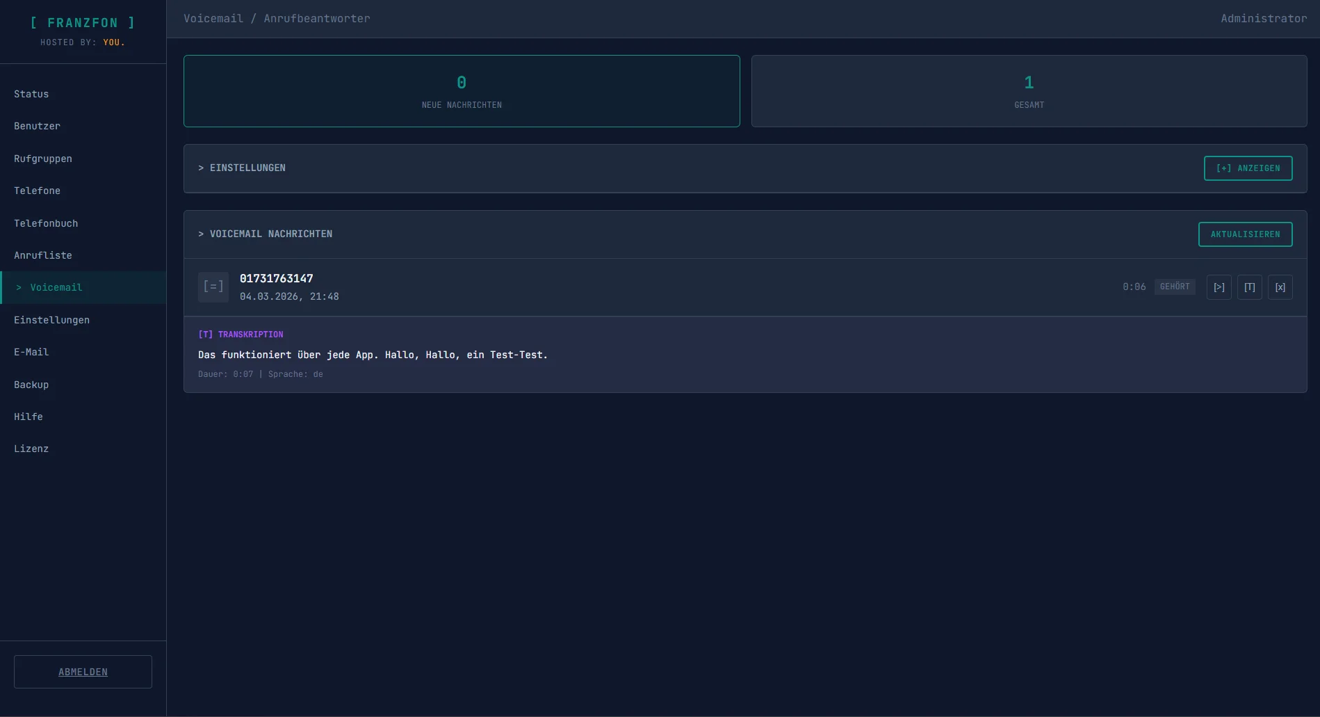1320x717 pixels.
Task: Go to Benutzer page
Action: 37,127
